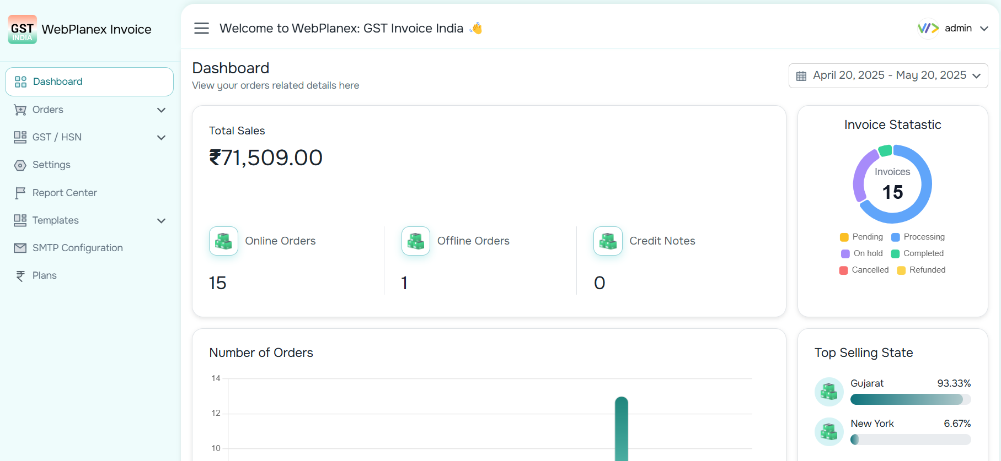Click the Gujarat state icon

click(x=829, y=392)
